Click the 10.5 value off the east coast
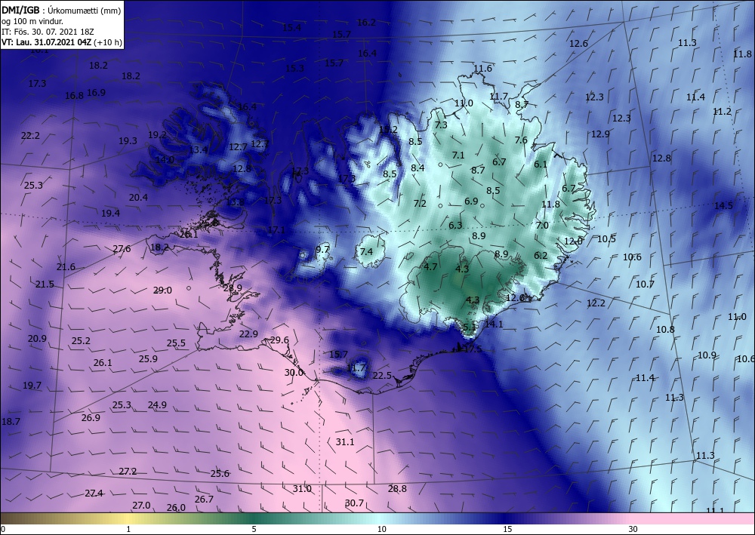Image resolution: width=755 pixels, height=535 pixels. [x=606, y=239]
